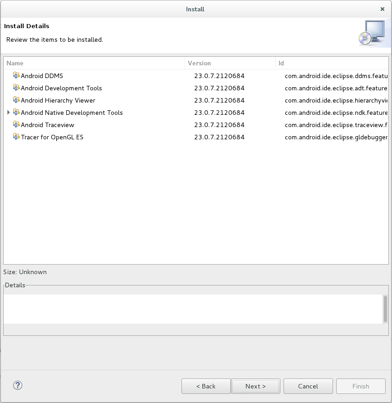
Task: Click version cell of Android Traceview
Action: click(x=220, y=125)
